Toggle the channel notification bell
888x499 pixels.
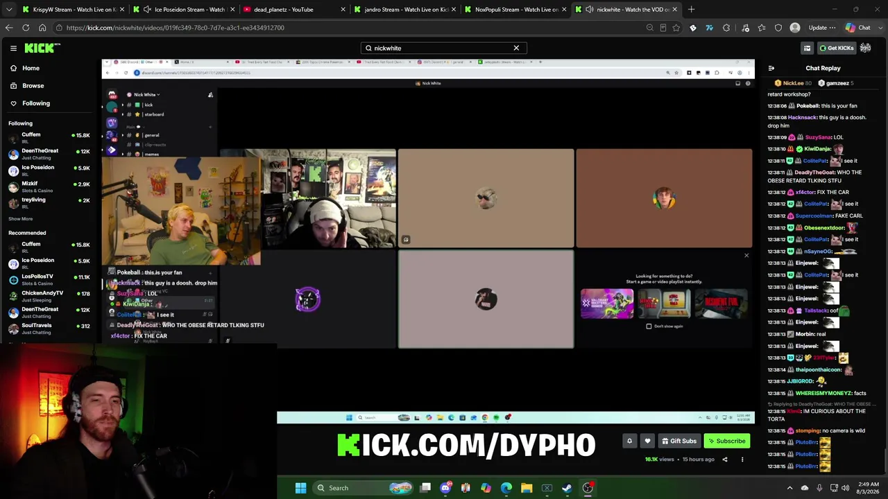[629, 441]
